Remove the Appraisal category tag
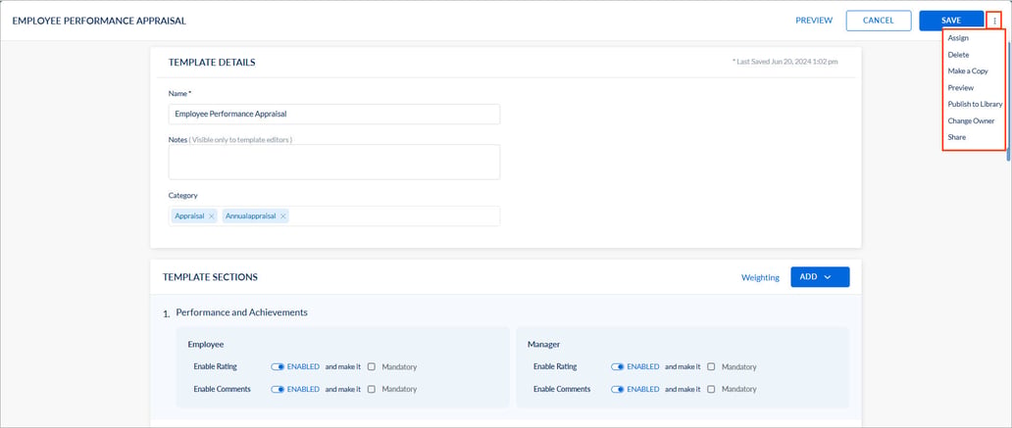 [211, 216]
